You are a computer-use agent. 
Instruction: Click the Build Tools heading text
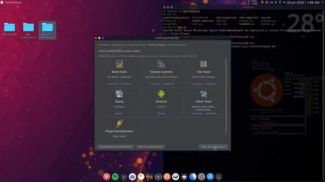(x=119, y=72)
